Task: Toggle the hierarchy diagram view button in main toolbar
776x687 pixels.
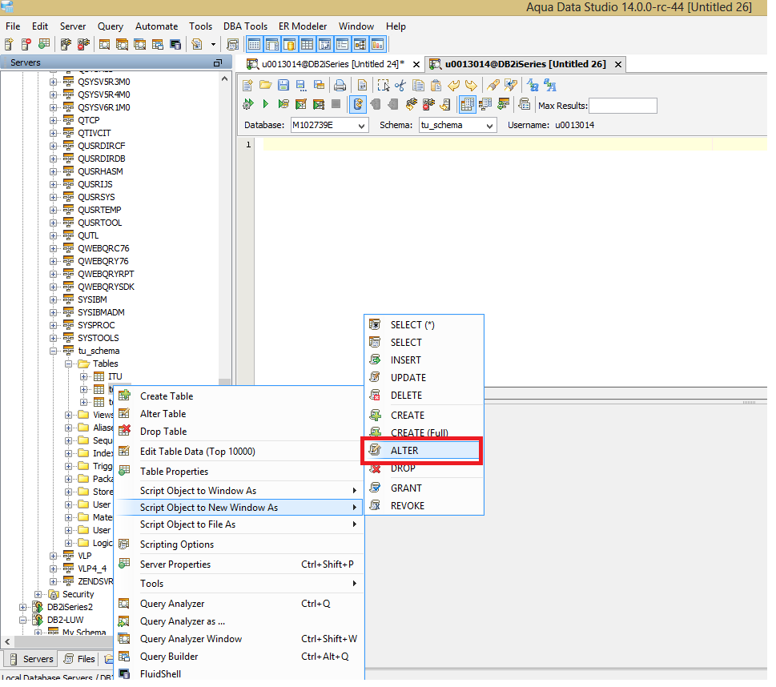Action: pos(360,45)
